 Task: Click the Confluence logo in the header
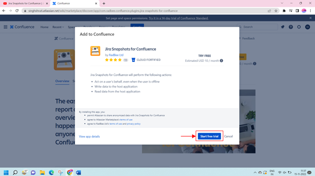point(22,27)
